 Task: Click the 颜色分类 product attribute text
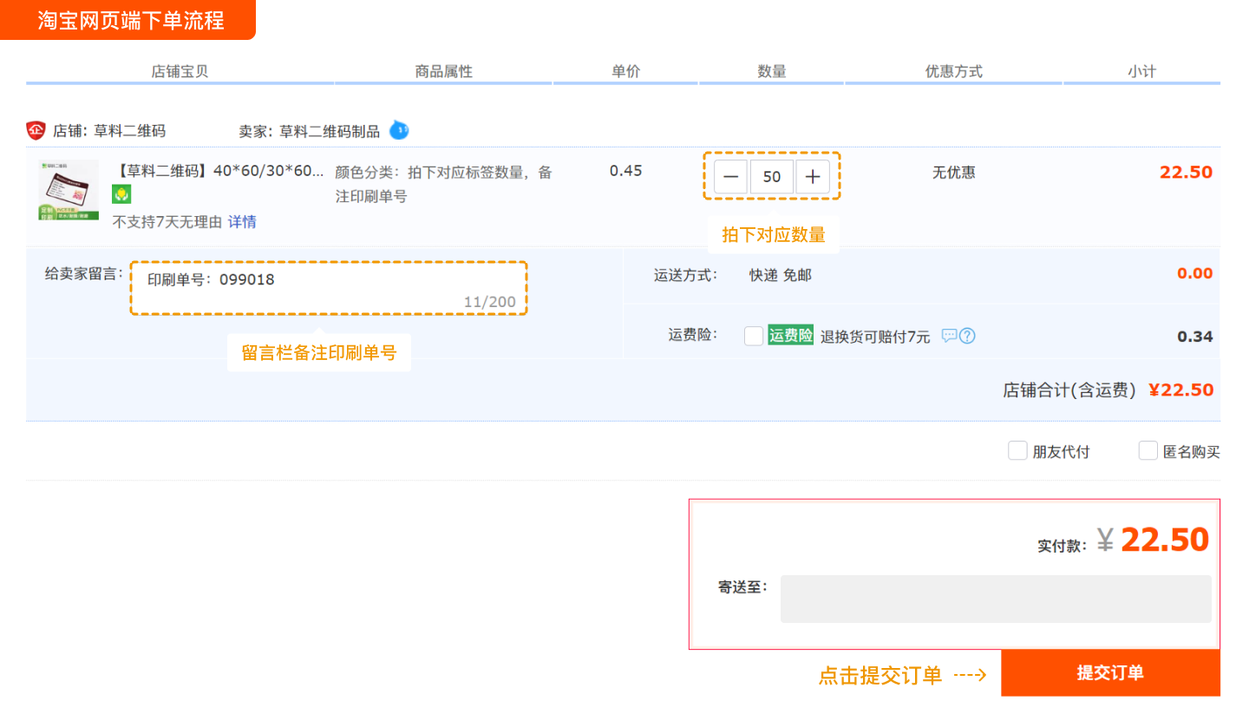[x=443, y=184]
